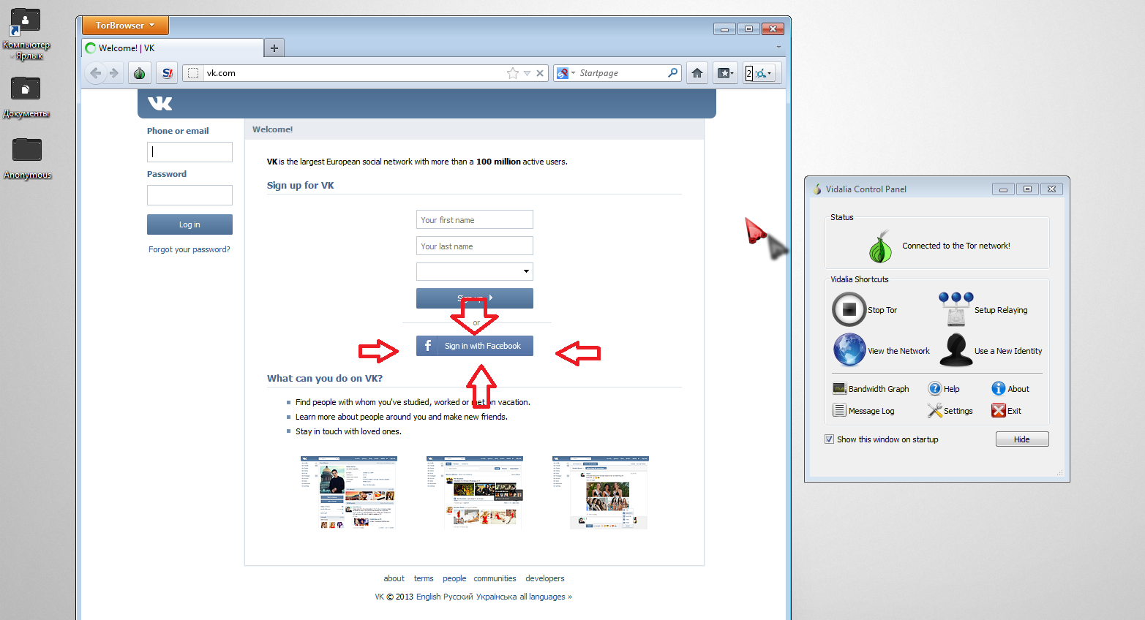Screen dimensions: 1145x620
Task: Click the search magnifier icon in Startpage box
Action: pos(672,73)
